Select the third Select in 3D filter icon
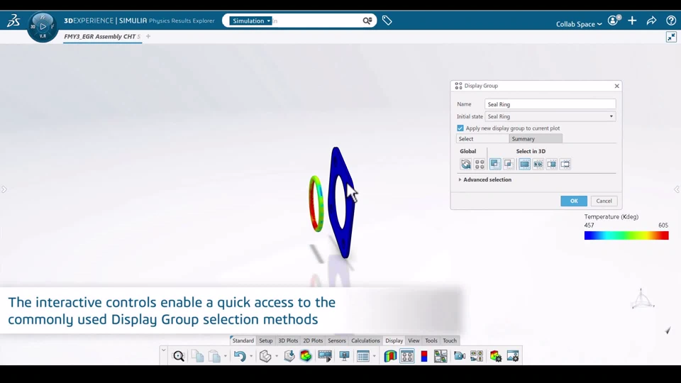 [x=552, y=164]
